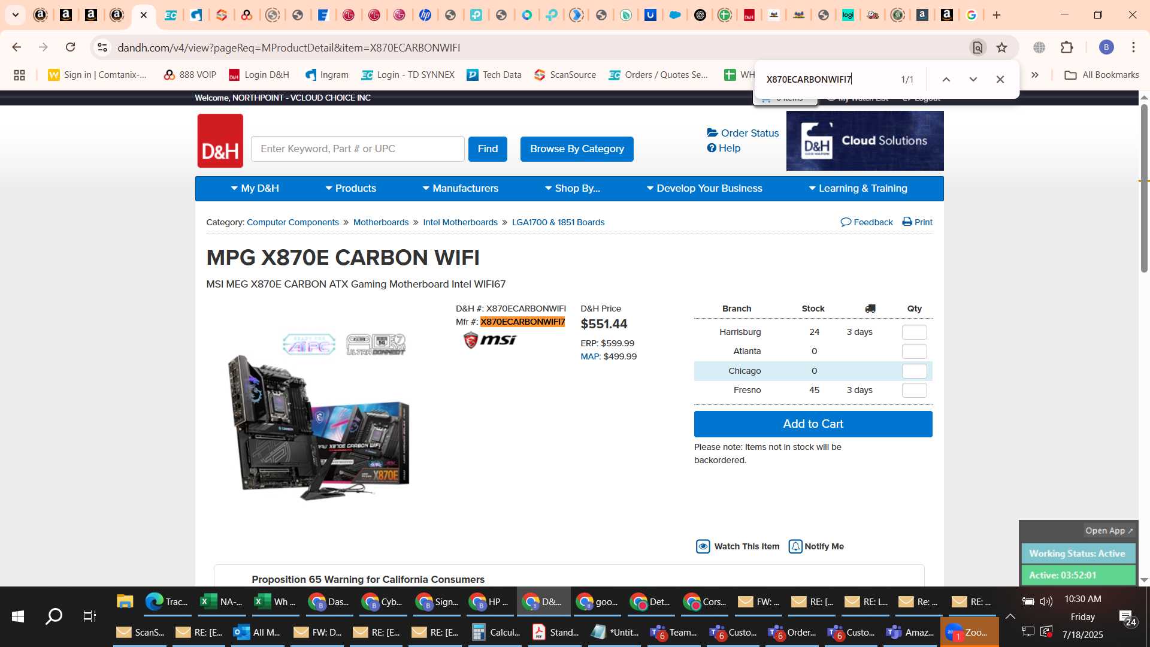
Task: Click the Harrisburg quantity box
Action: (x=914, y=332)
